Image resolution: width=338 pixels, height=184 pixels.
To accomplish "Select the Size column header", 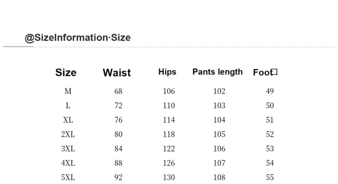I will (x=66, y=73).
